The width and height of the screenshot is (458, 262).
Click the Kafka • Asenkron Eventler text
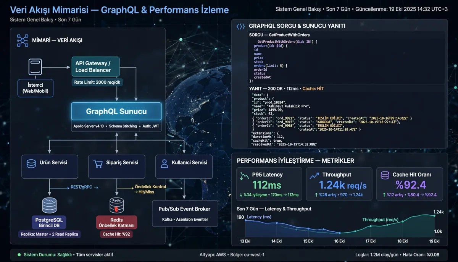click(185, 219)
